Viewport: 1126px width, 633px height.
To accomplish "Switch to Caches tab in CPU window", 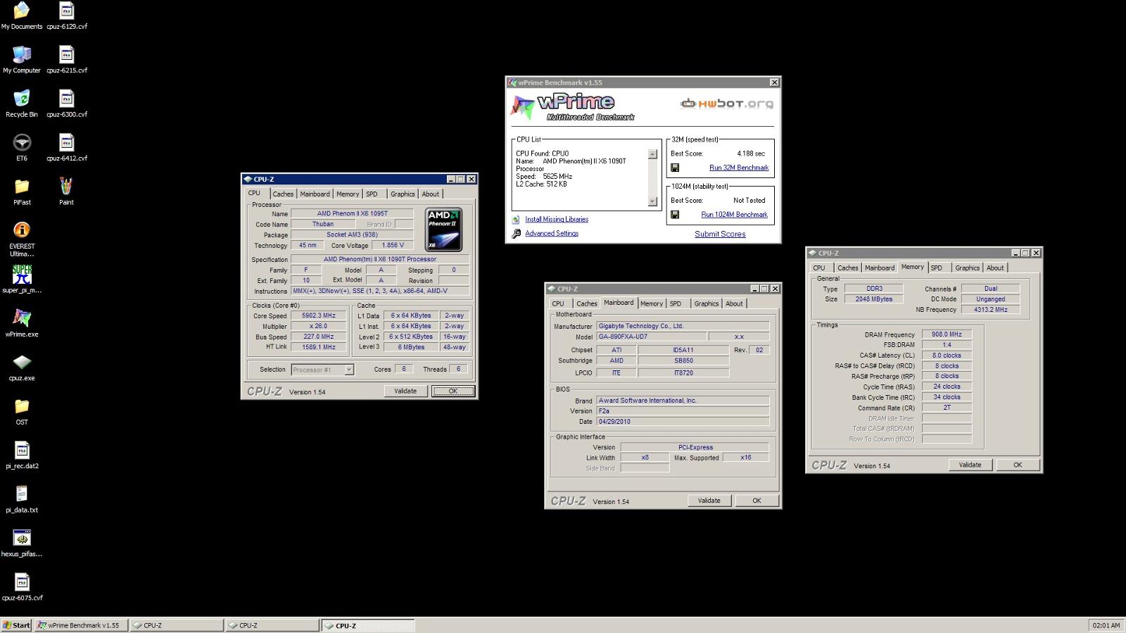I will [283, 194].
